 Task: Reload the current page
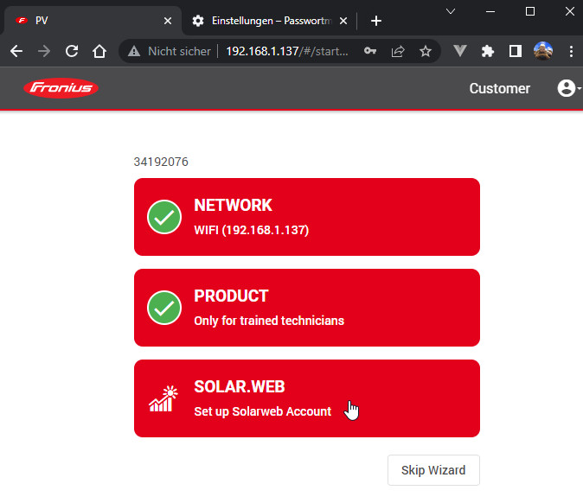tap(72, 52)
